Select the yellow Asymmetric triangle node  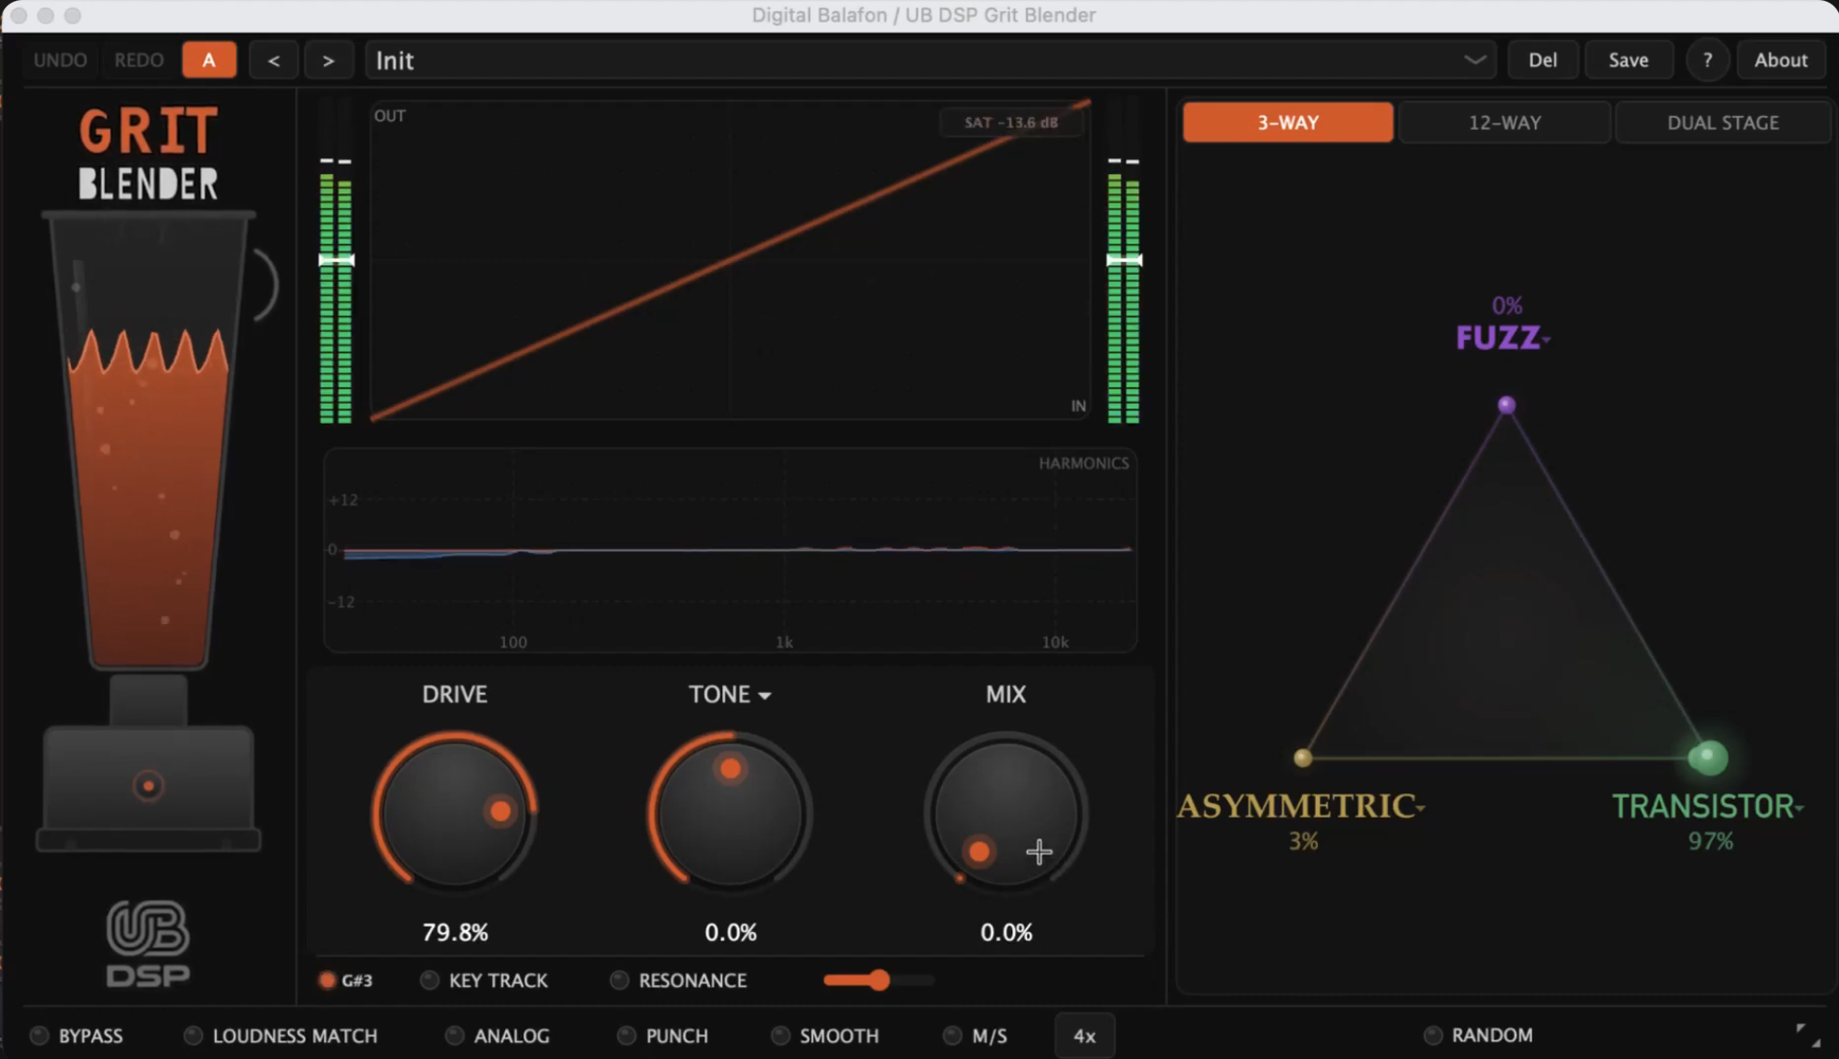click(x=1302, y=758)
